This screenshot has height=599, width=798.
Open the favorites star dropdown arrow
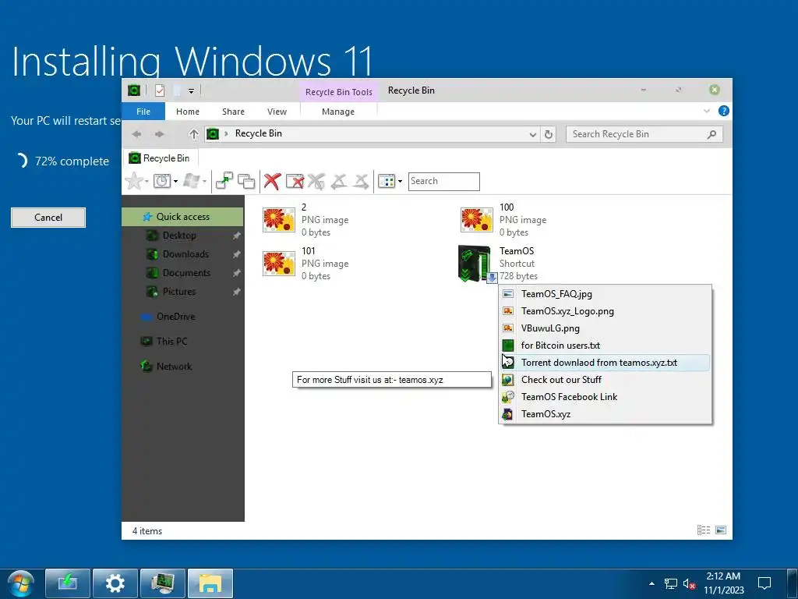pos(147,181)
